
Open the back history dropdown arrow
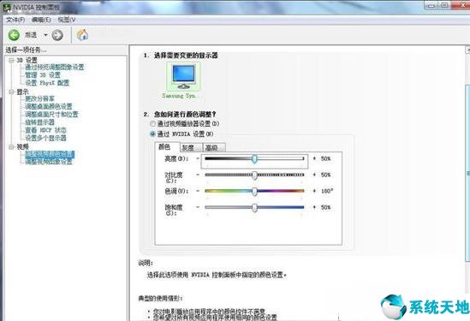pyautogui.click(x=45, y=35)
